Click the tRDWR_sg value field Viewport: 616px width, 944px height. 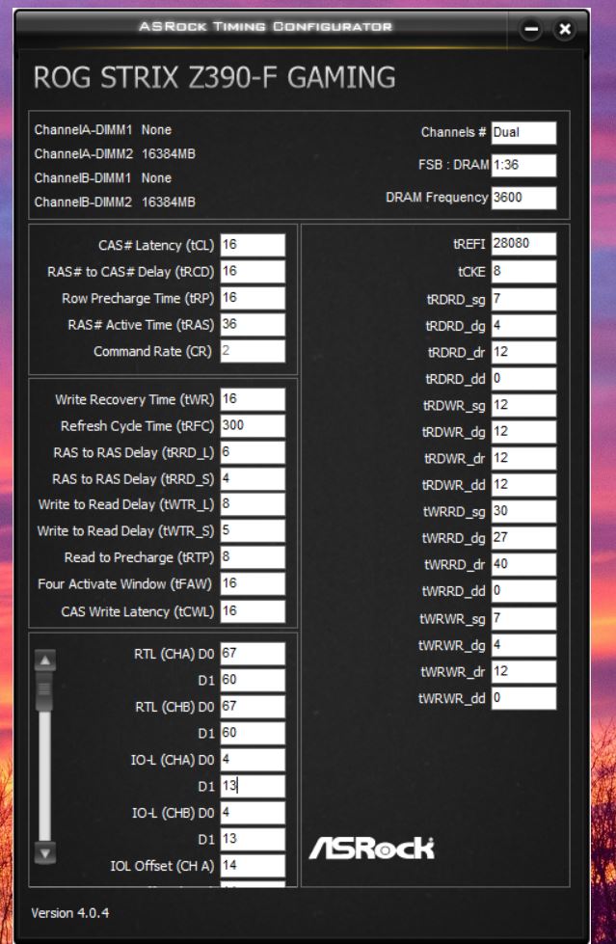click(523, 405)
